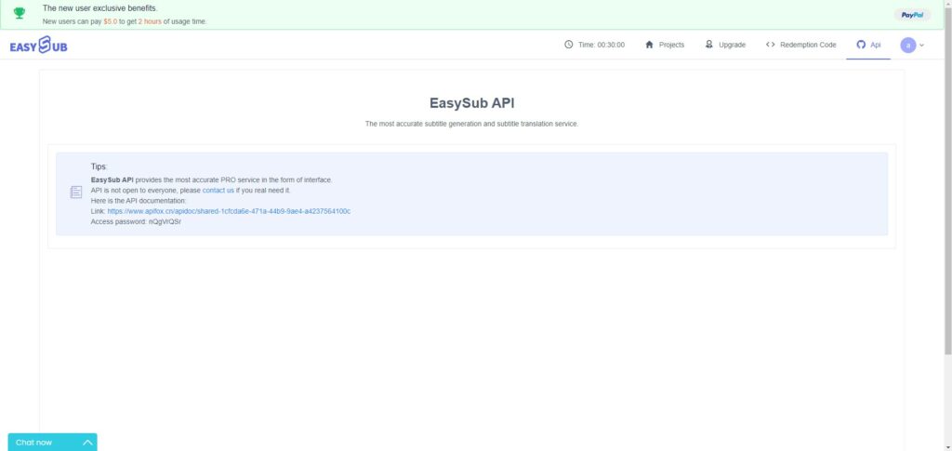Click the Upgrade badge icon

click(x=708, y=45)
